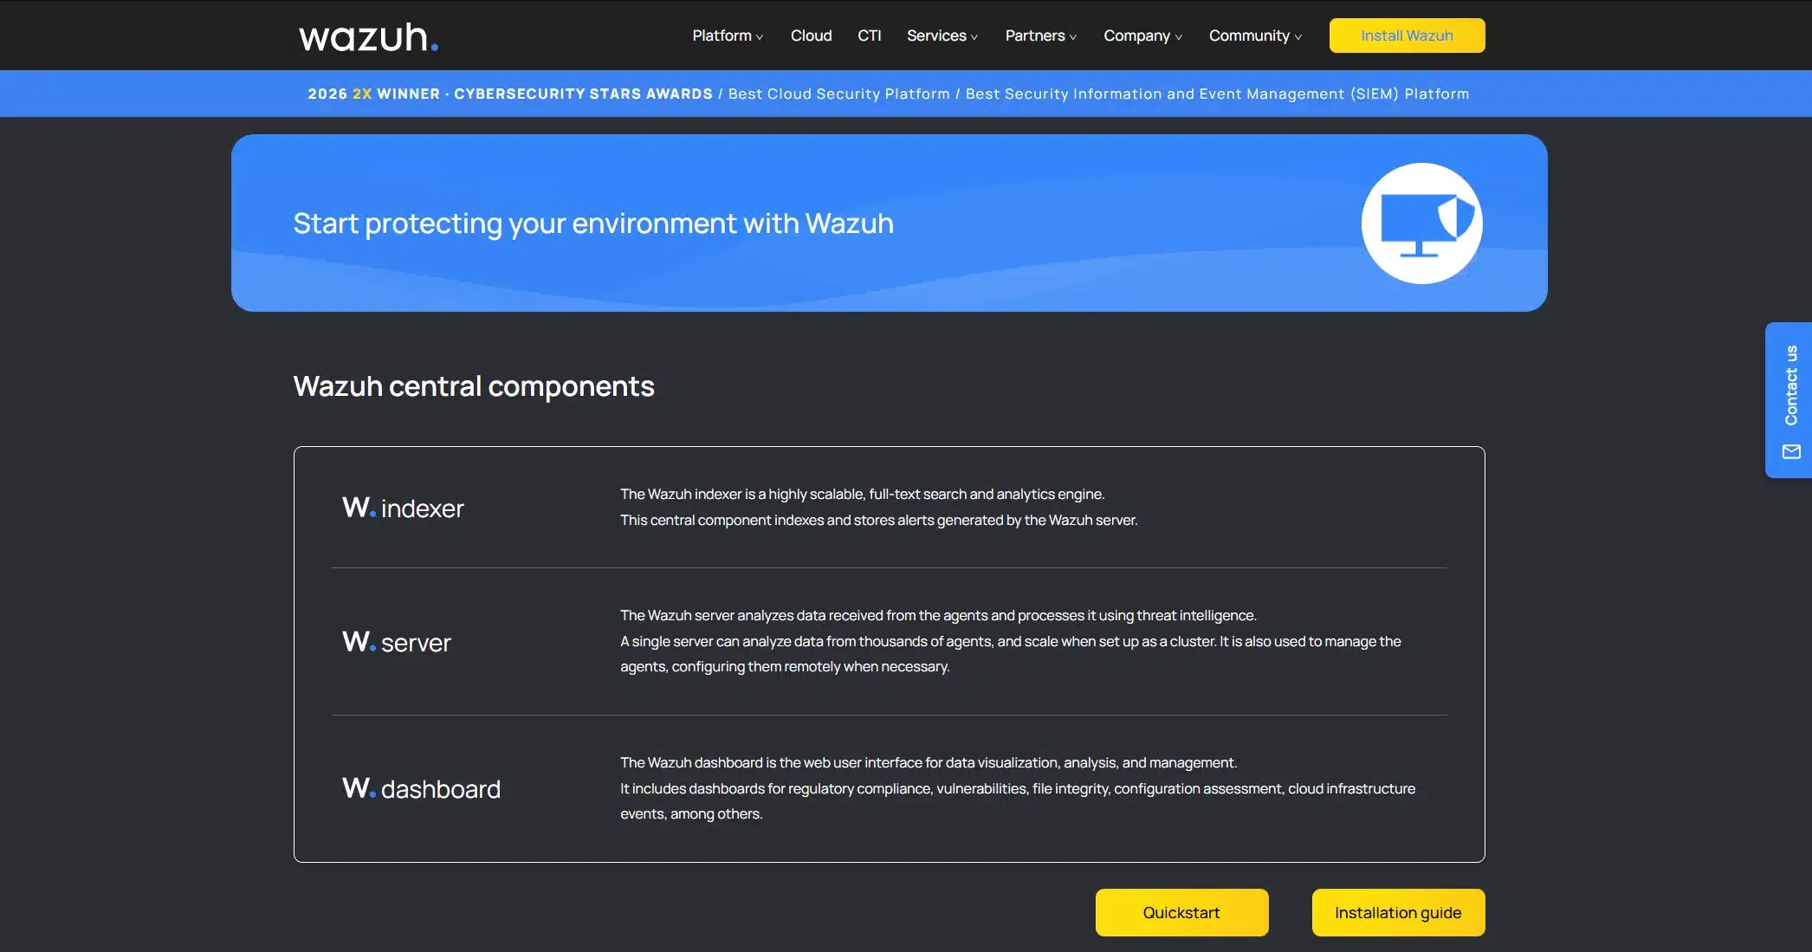
Task: Click the Cybersecurity Stars Awards banner text
Action: click(583, 94)
